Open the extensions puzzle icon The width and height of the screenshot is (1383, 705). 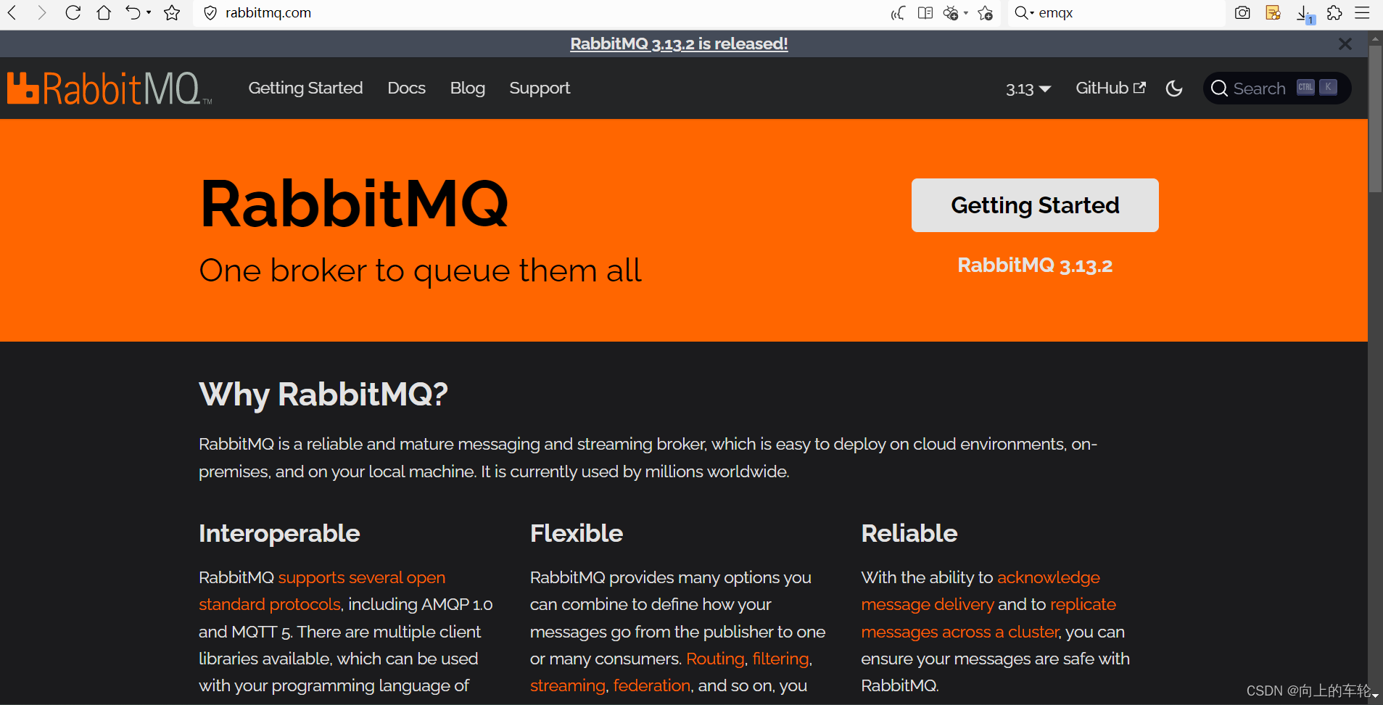tap(1334, 13)
